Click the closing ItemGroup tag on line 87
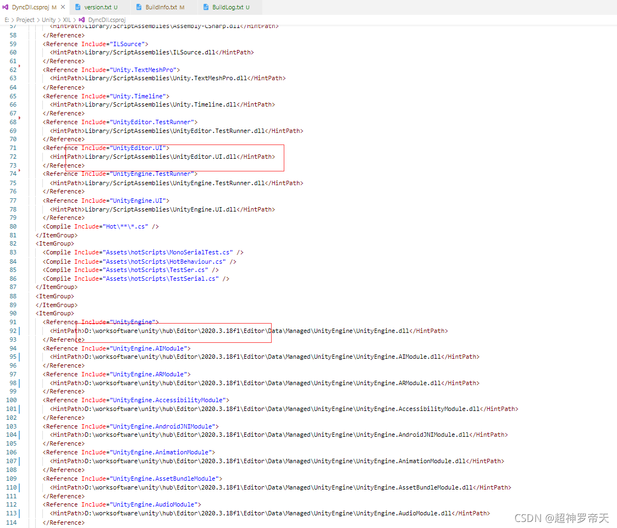Screen dimensions: 617x528 [x=57, y=287]
